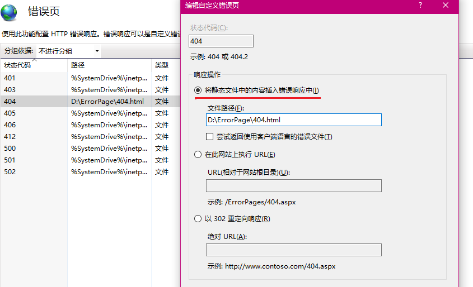Click the 示例: /ErrorPages/404.aspx hint text
Screen dimensions: 473x287
pyautogui.click(x=251, y=202)
